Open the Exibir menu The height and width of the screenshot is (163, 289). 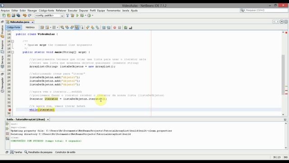click(23, 10)
